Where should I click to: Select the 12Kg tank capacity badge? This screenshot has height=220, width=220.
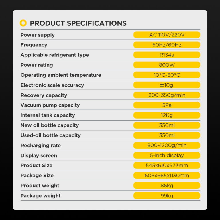tap(167, 115)
